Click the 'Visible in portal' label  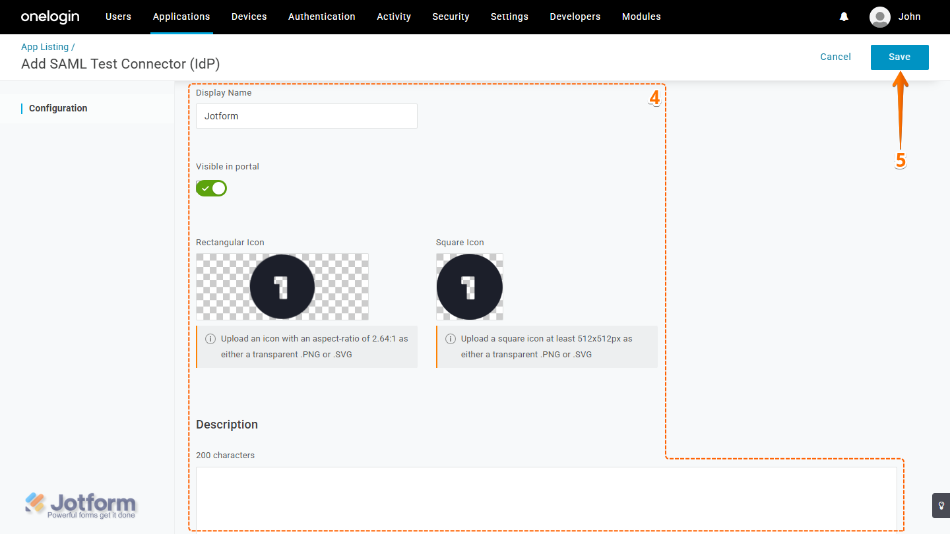point(228,167)
